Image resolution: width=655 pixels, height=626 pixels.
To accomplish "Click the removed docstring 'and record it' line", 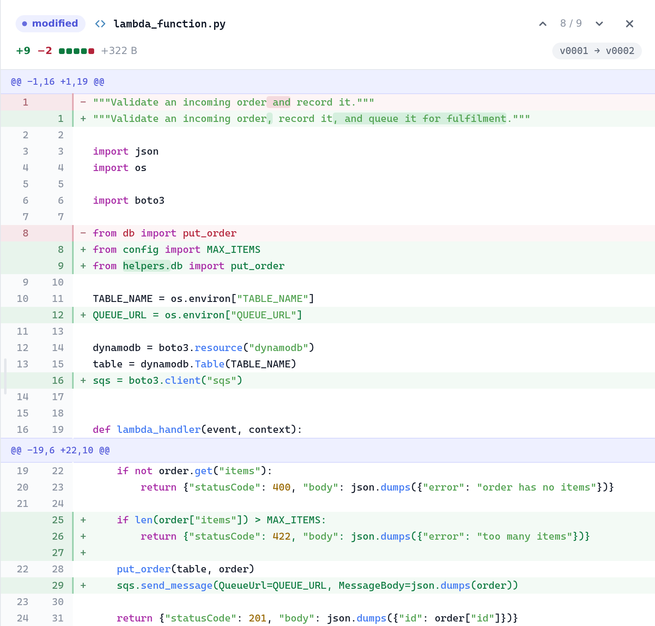I will pyautogui.click(x=327, y=102).
